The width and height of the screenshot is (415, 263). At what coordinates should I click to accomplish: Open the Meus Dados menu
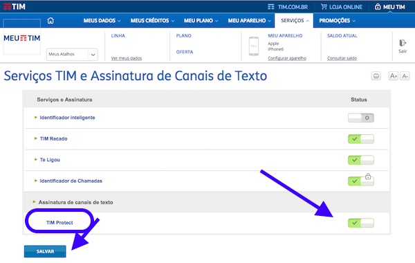(102, 21)
